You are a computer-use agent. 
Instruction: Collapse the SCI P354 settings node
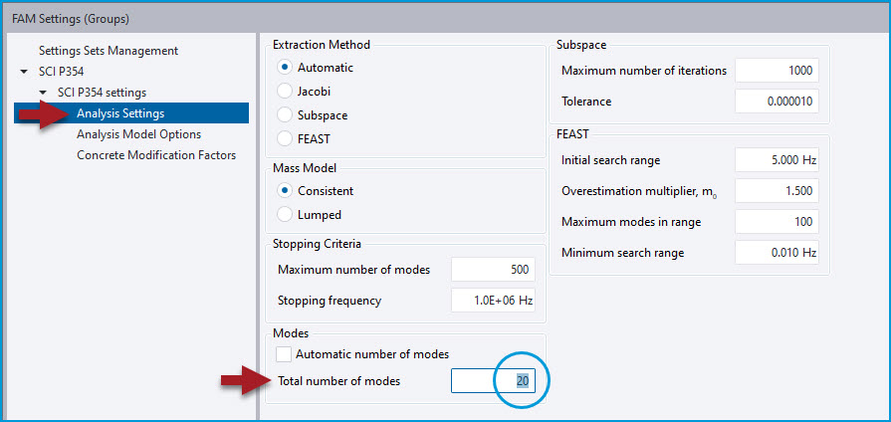43,93
